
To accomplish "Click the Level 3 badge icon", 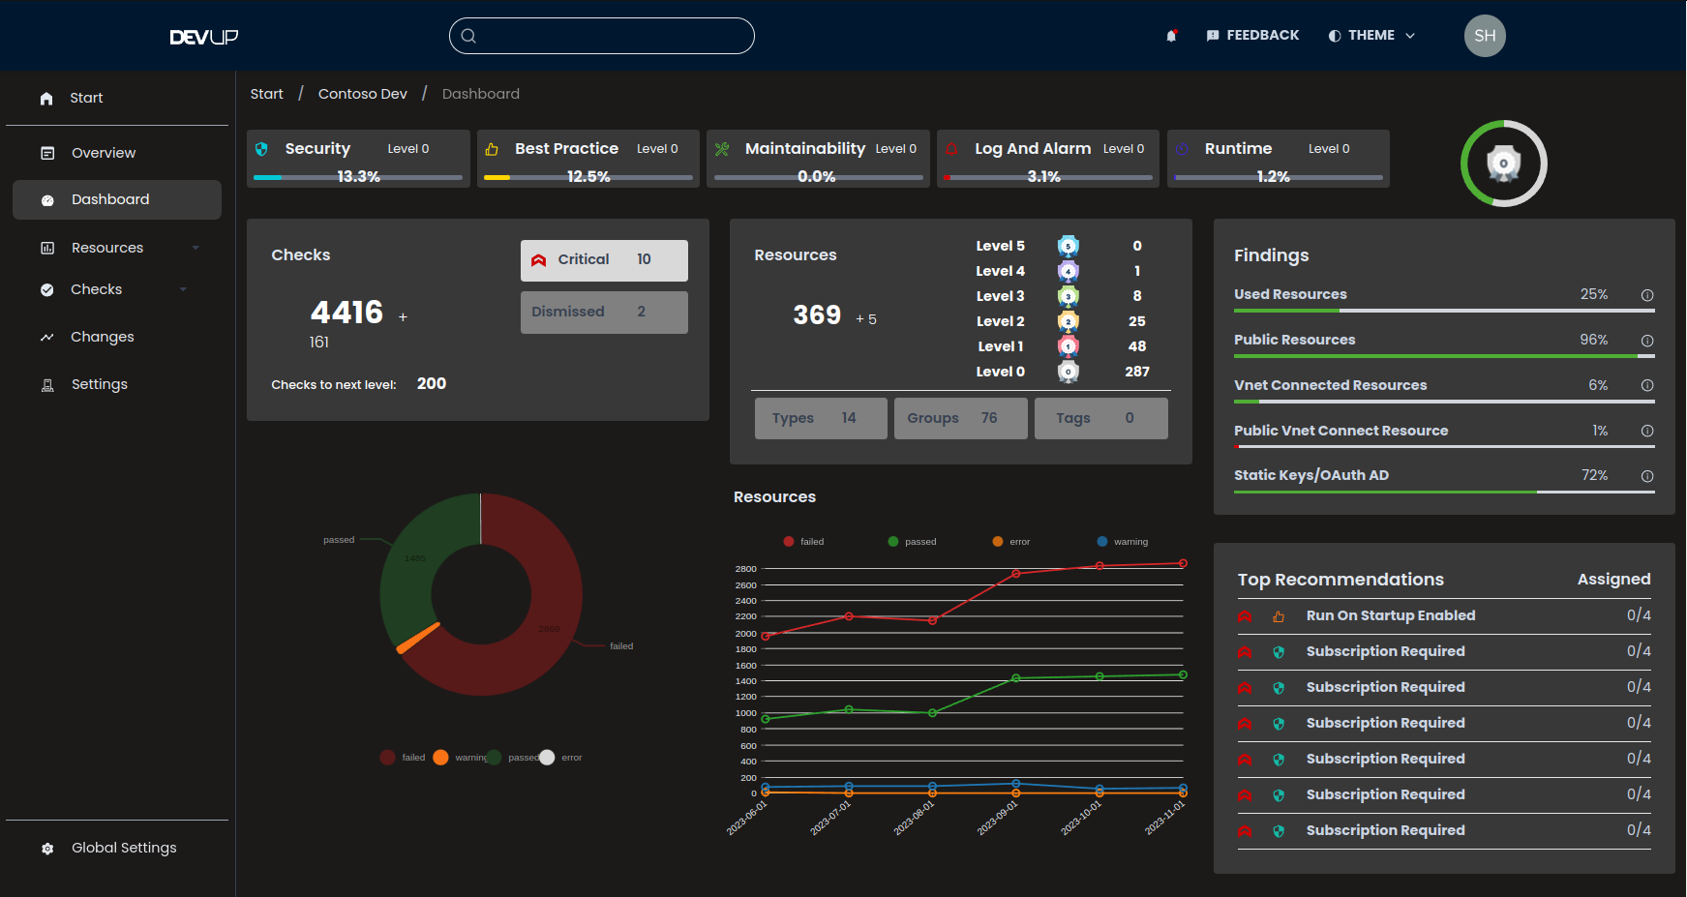I will tap(1069, 296).
